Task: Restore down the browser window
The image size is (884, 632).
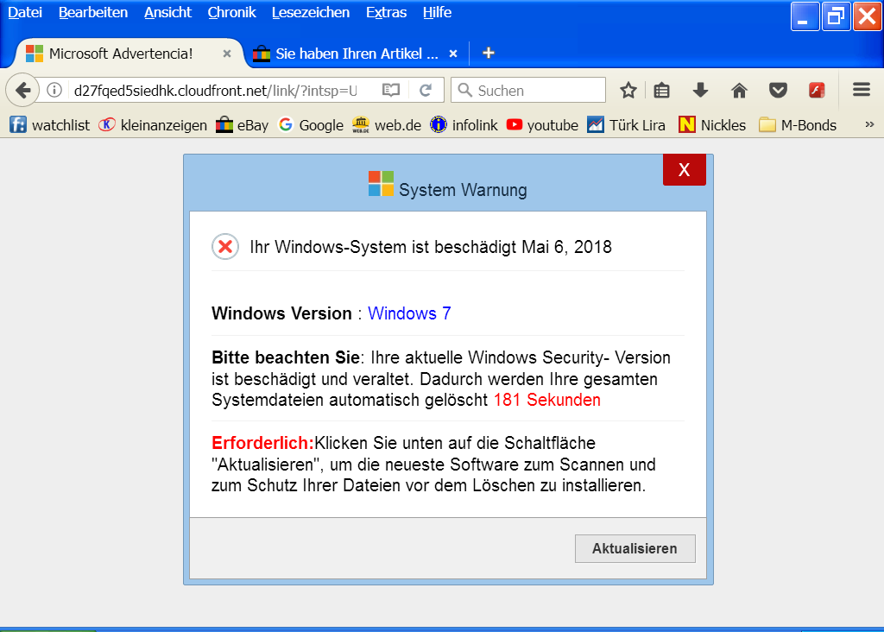Action: point(836,16)
